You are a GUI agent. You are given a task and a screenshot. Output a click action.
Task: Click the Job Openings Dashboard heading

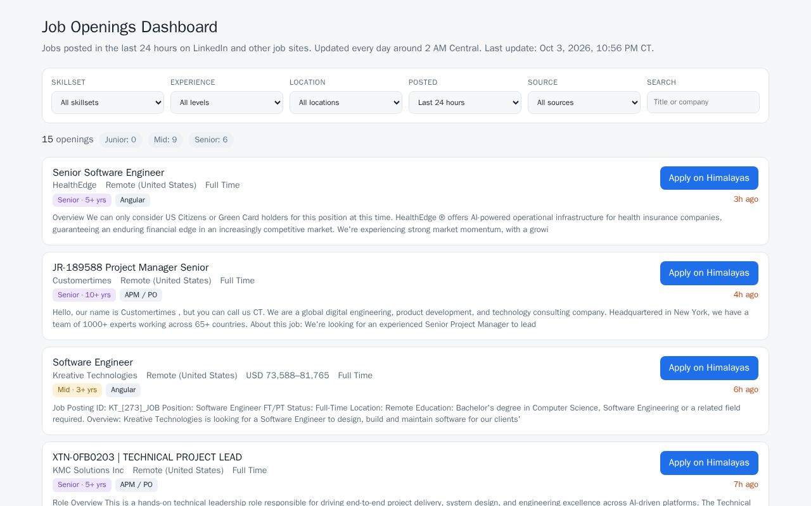point(130,27)
